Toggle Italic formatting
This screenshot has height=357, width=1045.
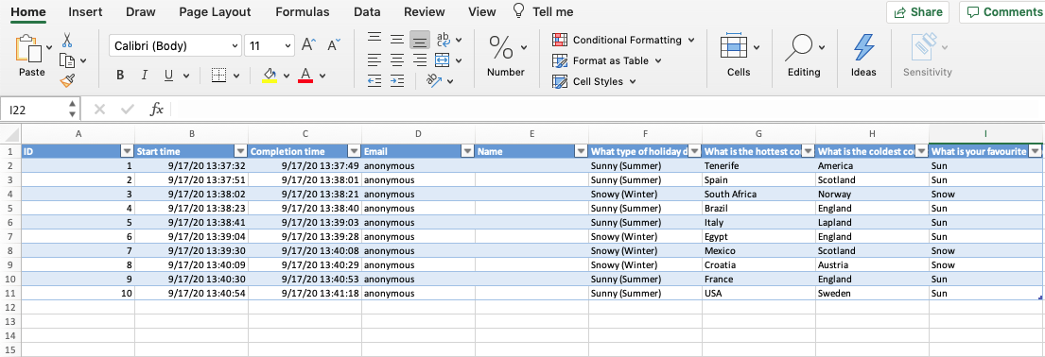click(144, 76)
